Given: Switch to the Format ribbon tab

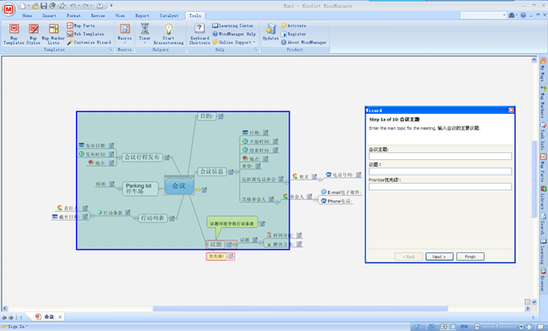Looking at the screenshot, I should click(x=74, y=15).
